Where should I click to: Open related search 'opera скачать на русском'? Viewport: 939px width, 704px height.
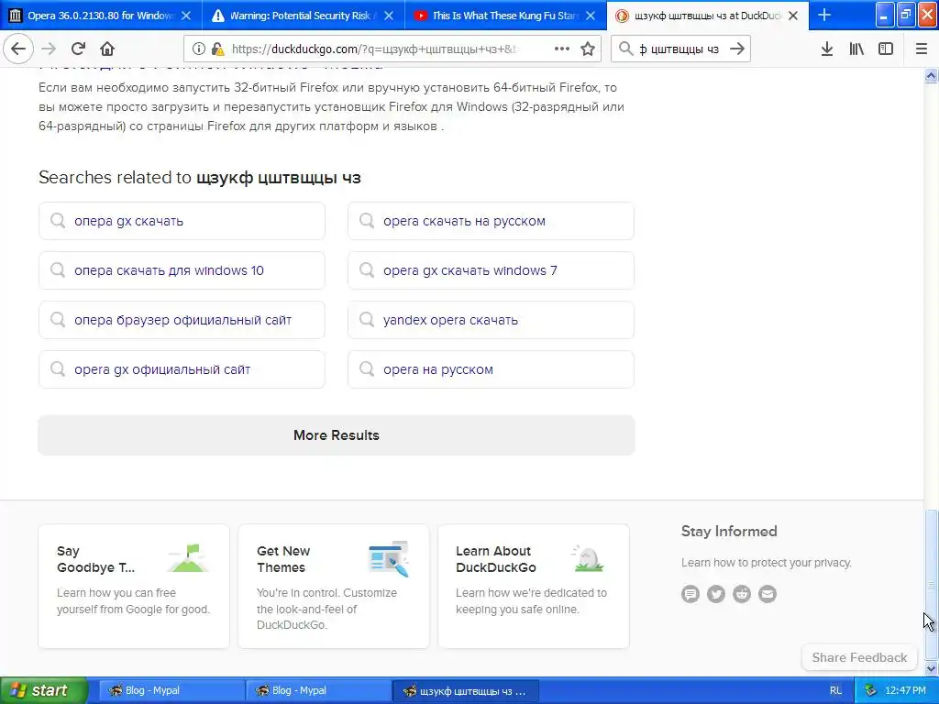click(x=491, y=221)
